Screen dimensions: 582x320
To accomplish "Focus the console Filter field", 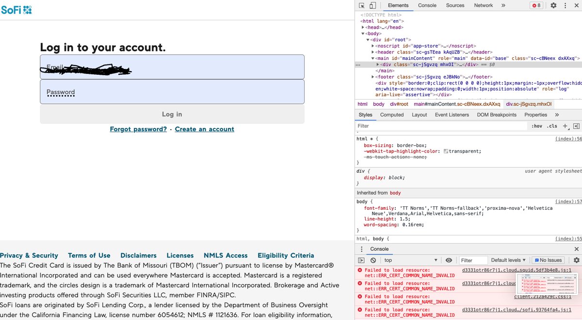I will click(473, 260).
